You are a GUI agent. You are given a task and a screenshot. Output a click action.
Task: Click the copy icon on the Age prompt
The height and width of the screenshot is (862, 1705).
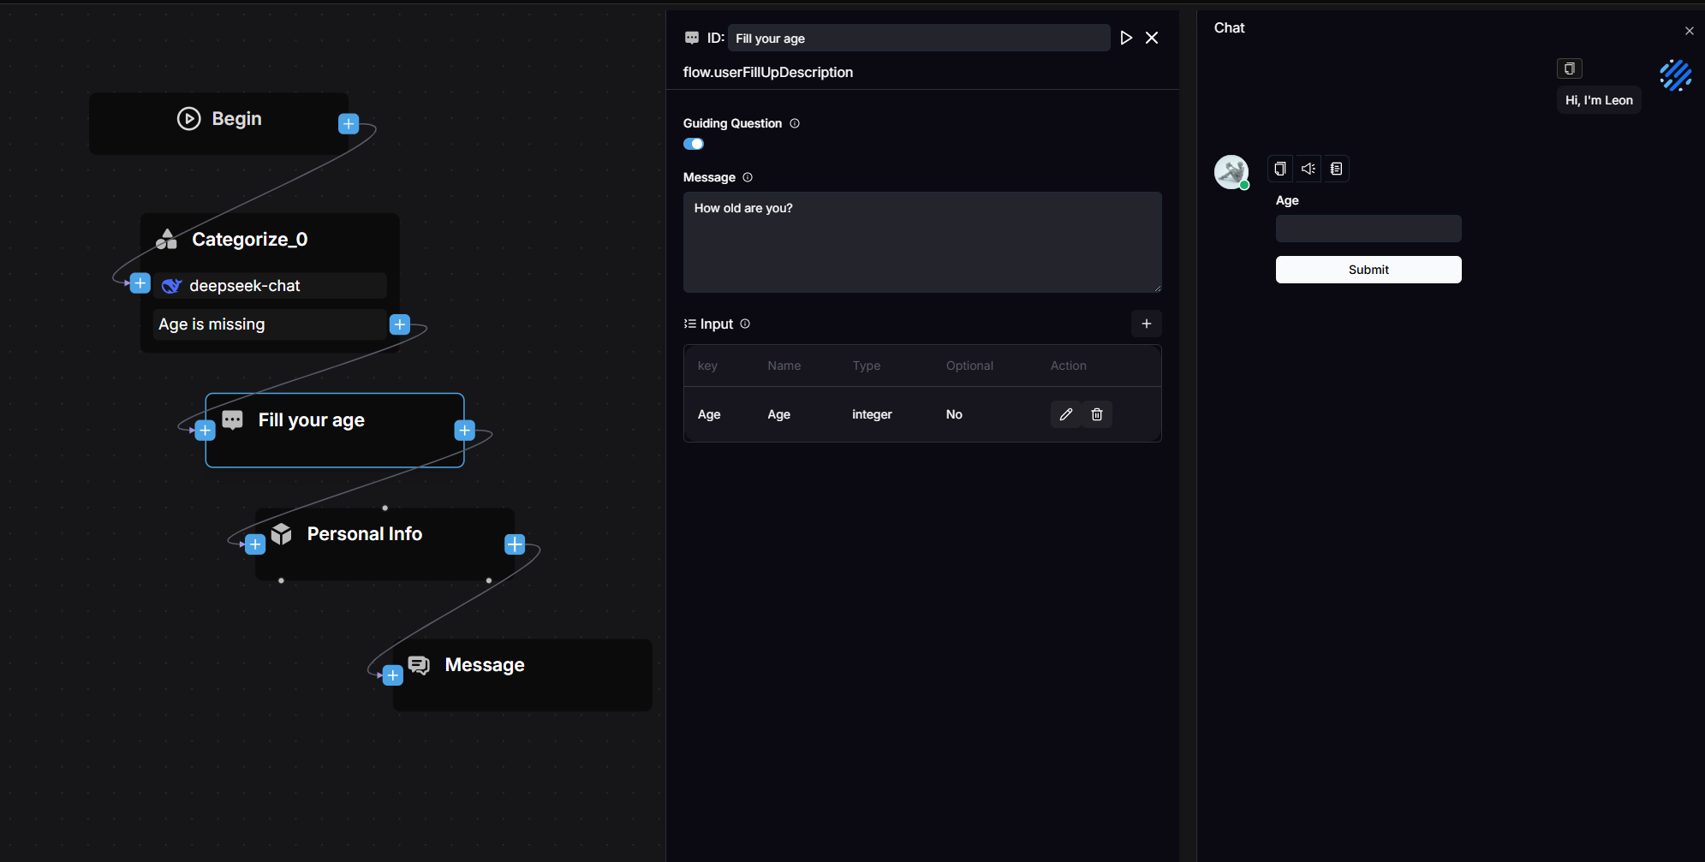tap(1280, 169)
